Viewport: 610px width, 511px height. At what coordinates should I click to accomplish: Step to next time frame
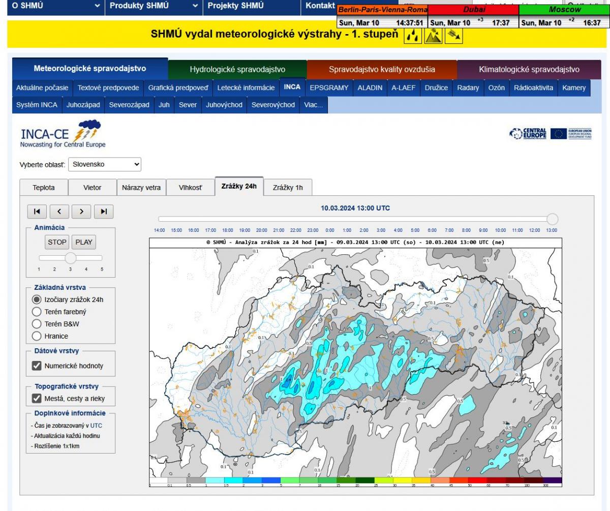[x=81, y=212]
